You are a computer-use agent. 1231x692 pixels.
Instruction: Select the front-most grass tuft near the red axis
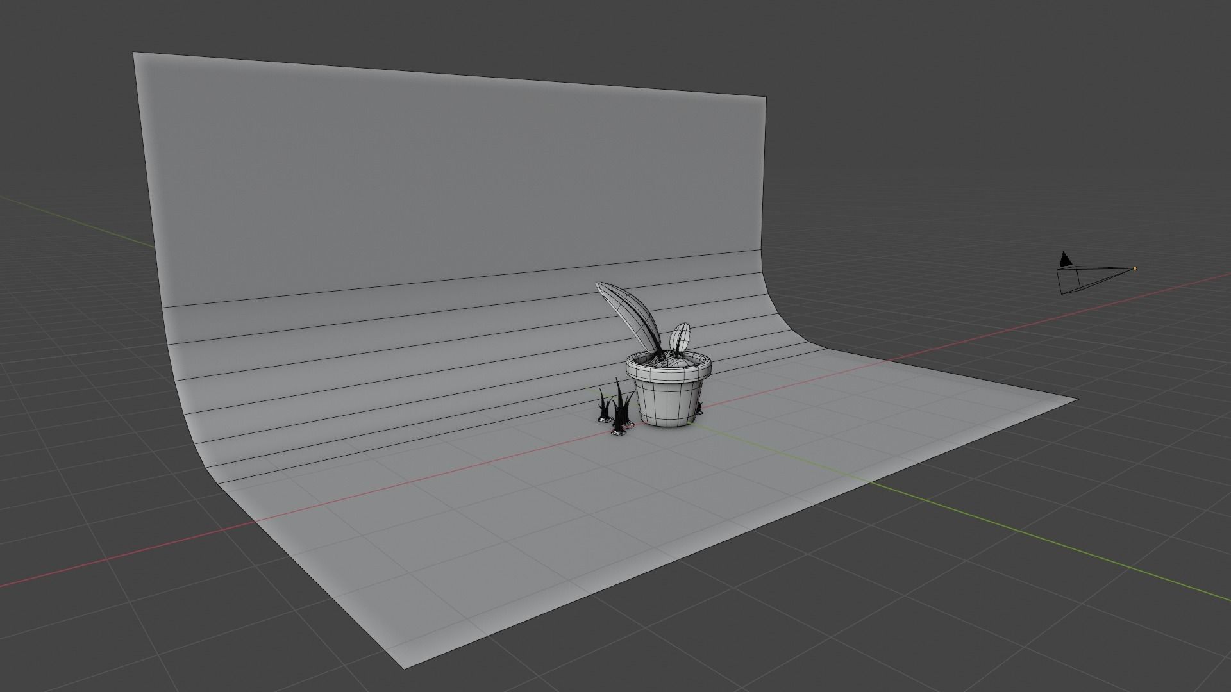(x=620, y=429)
